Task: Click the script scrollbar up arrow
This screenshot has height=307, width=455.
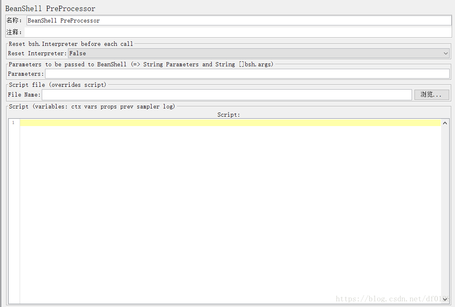Action: pos(445,123)
